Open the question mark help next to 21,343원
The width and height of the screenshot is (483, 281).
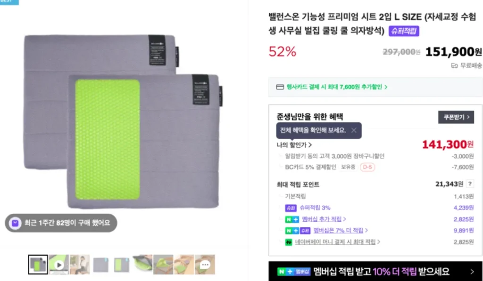pyautogui.click(x=470, y=184)
